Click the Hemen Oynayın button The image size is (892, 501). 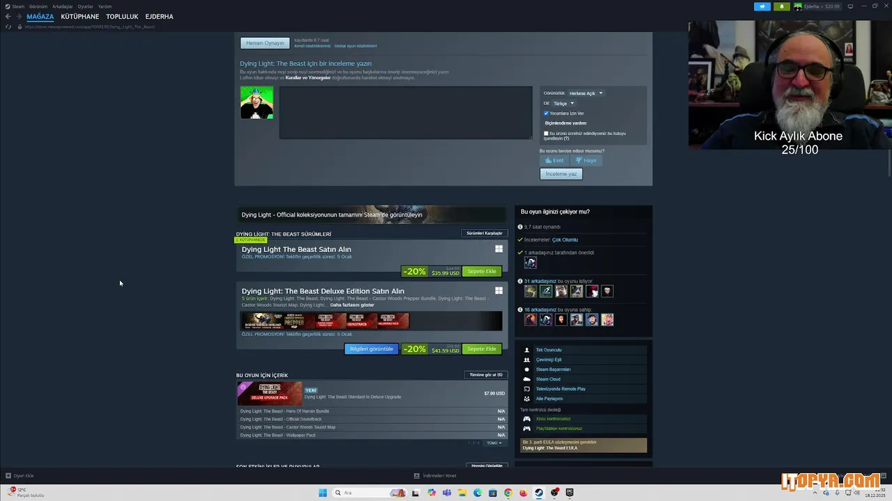coord(265,43)
